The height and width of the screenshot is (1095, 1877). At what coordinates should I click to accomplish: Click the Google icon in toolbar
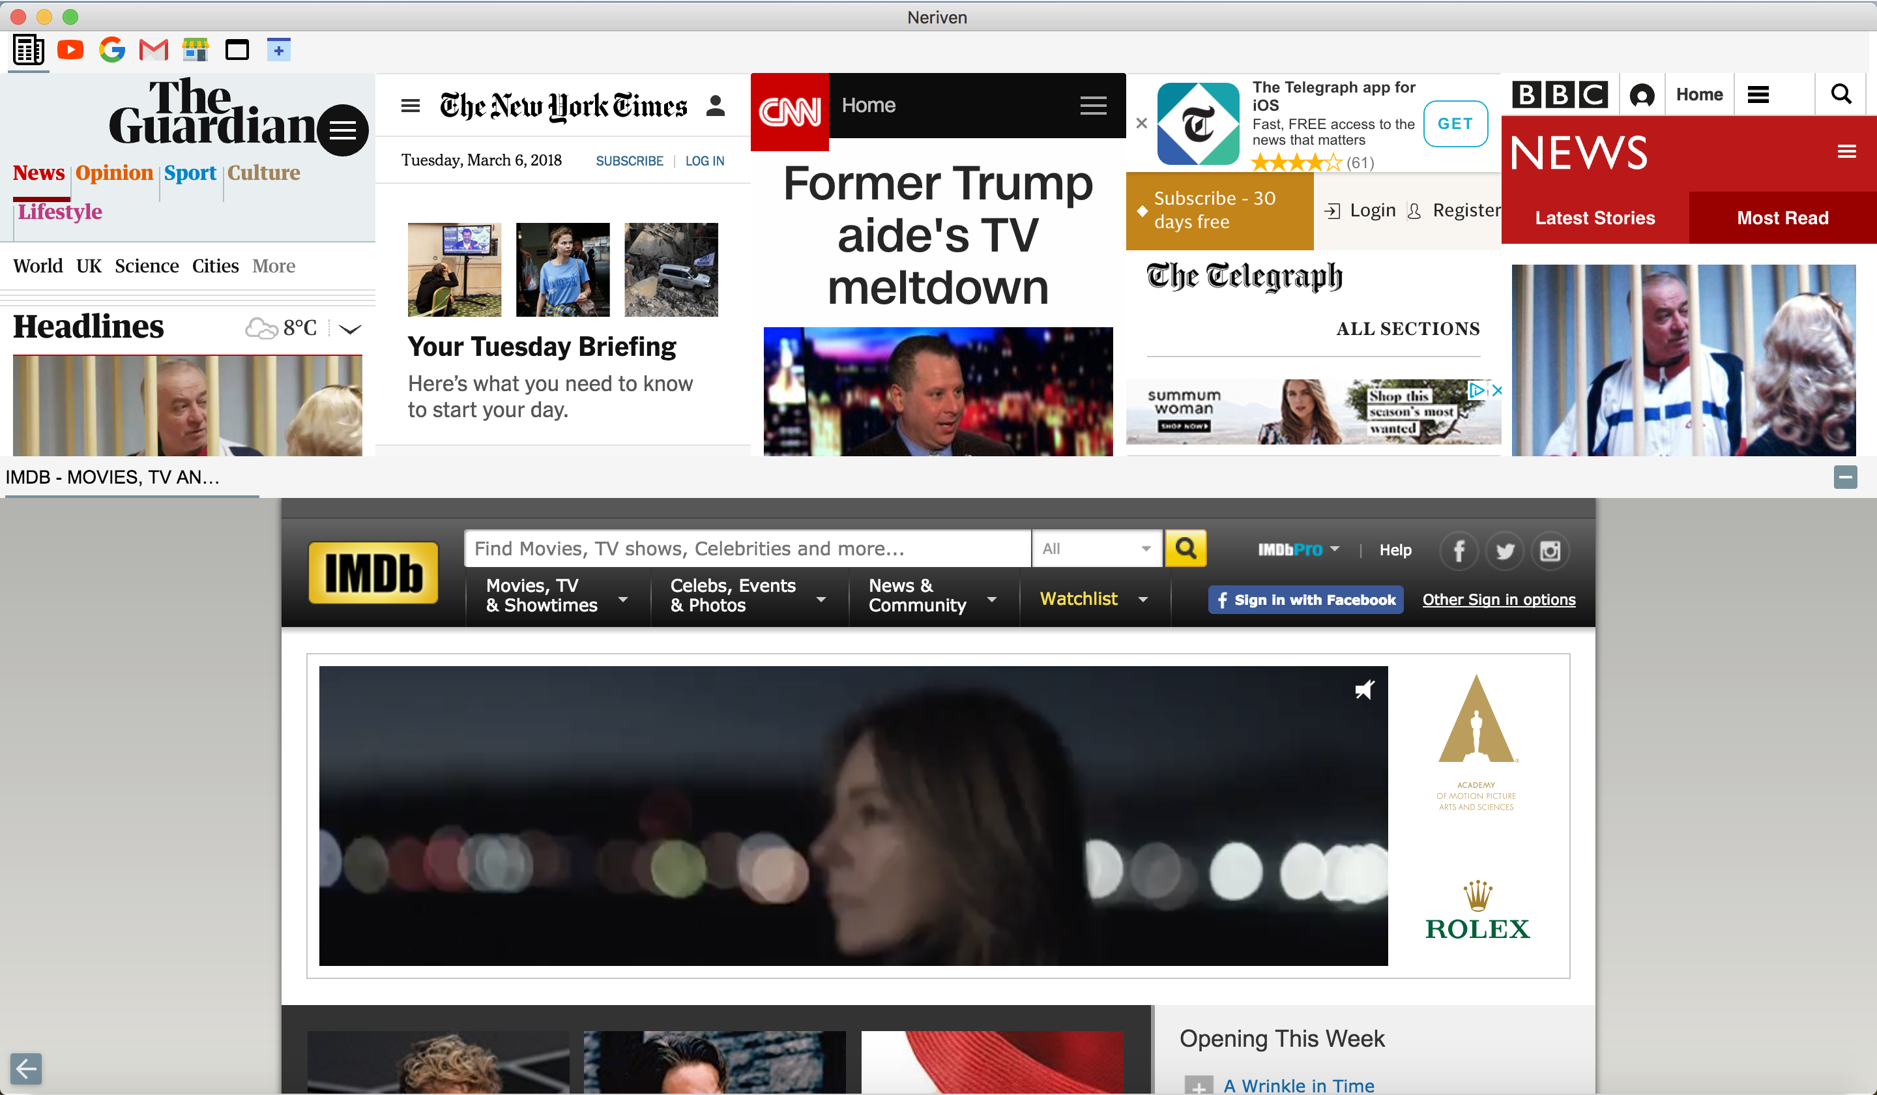pyautogui.click(x=111, y=50)
